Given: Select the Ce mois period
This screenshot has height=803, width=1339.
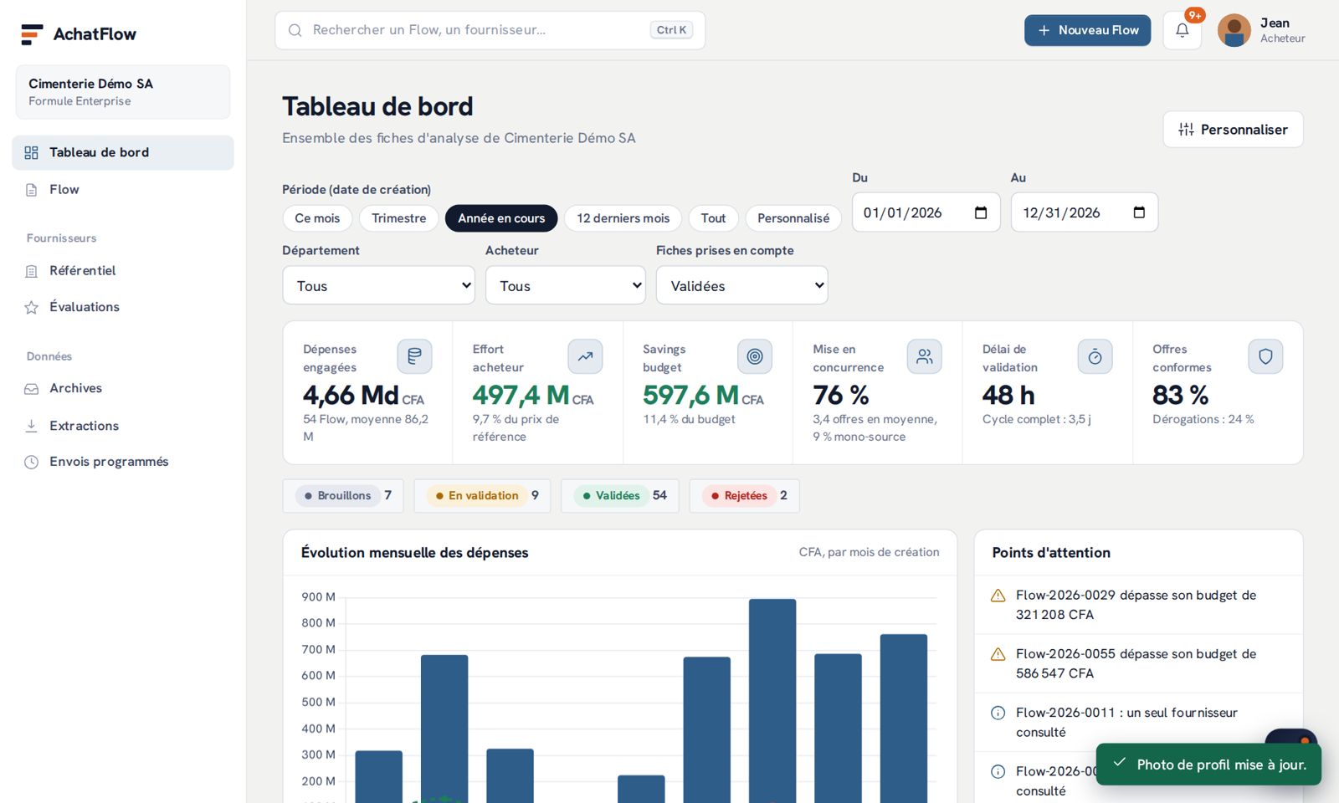Looking at the screenshot, I should coord(317,218).
